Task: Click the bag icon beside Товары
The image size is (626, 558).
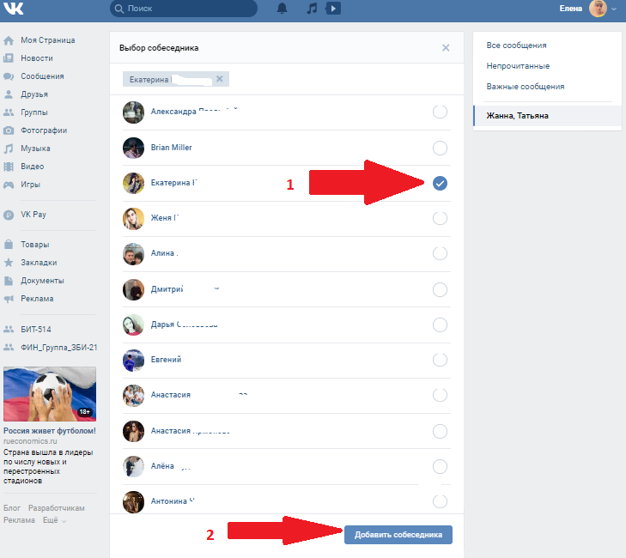Action: tap(9, 245)
